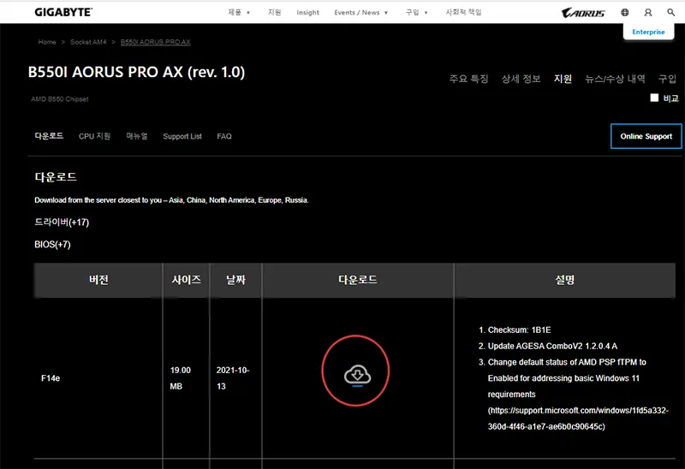Click the Download from the server closest text
Screen dimensions: 685x469
pyautogui.click(x=171, y=200)
